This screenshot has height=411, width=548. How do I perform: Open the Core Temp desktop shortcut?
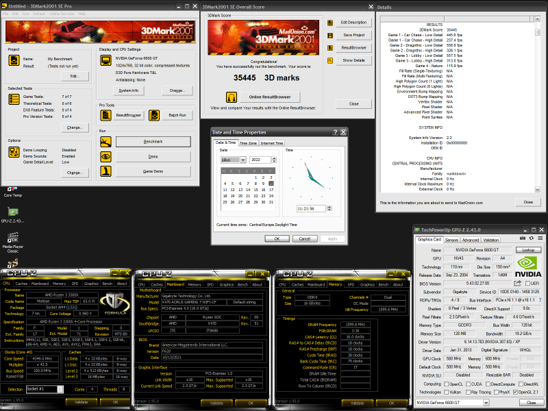click(13, 192)
